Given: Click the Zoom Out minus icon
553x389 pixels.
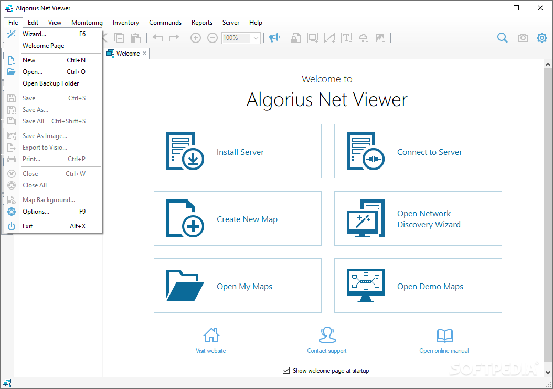Looking at the screenshot, I should (x=212, y=38).
